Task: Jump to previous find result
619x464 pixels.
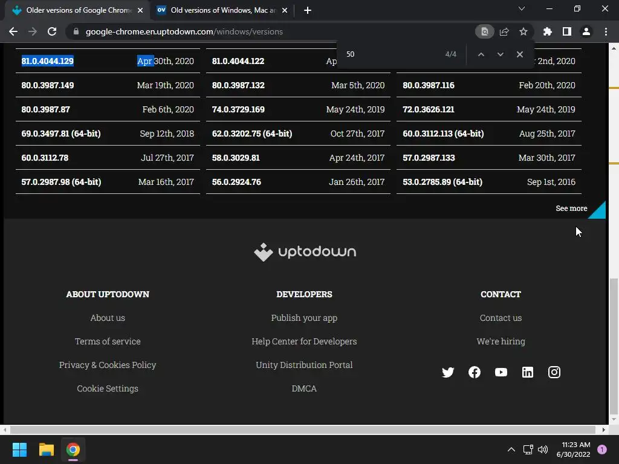Action: tap(481, 54)
